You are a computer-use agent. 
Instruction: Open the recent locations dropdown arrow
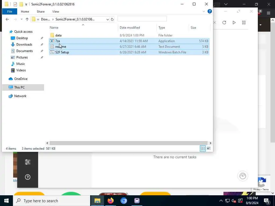[x=21, y=19]
